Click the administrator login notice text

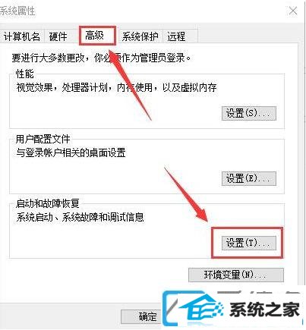coord(101,58)
